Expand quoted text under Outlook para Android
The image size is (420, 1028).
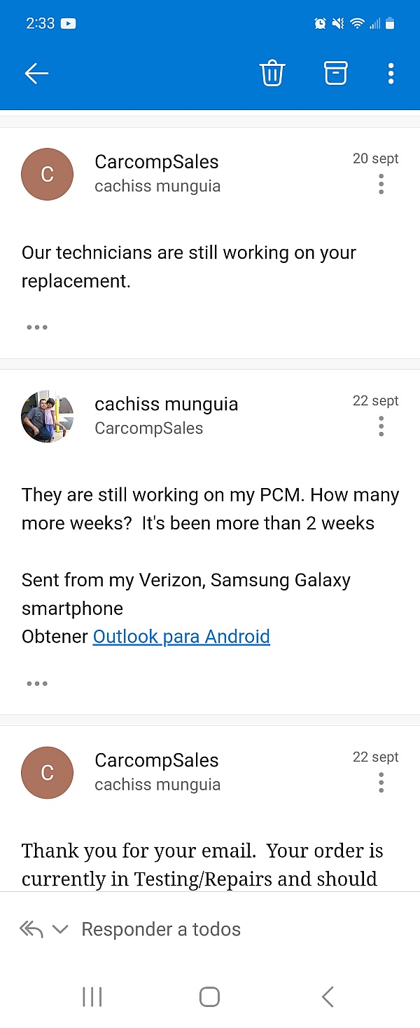click(36, 684)
